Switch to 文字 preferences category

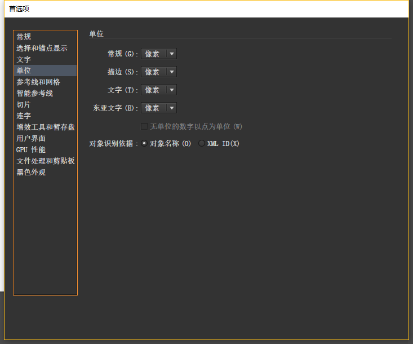coord(45,59)
